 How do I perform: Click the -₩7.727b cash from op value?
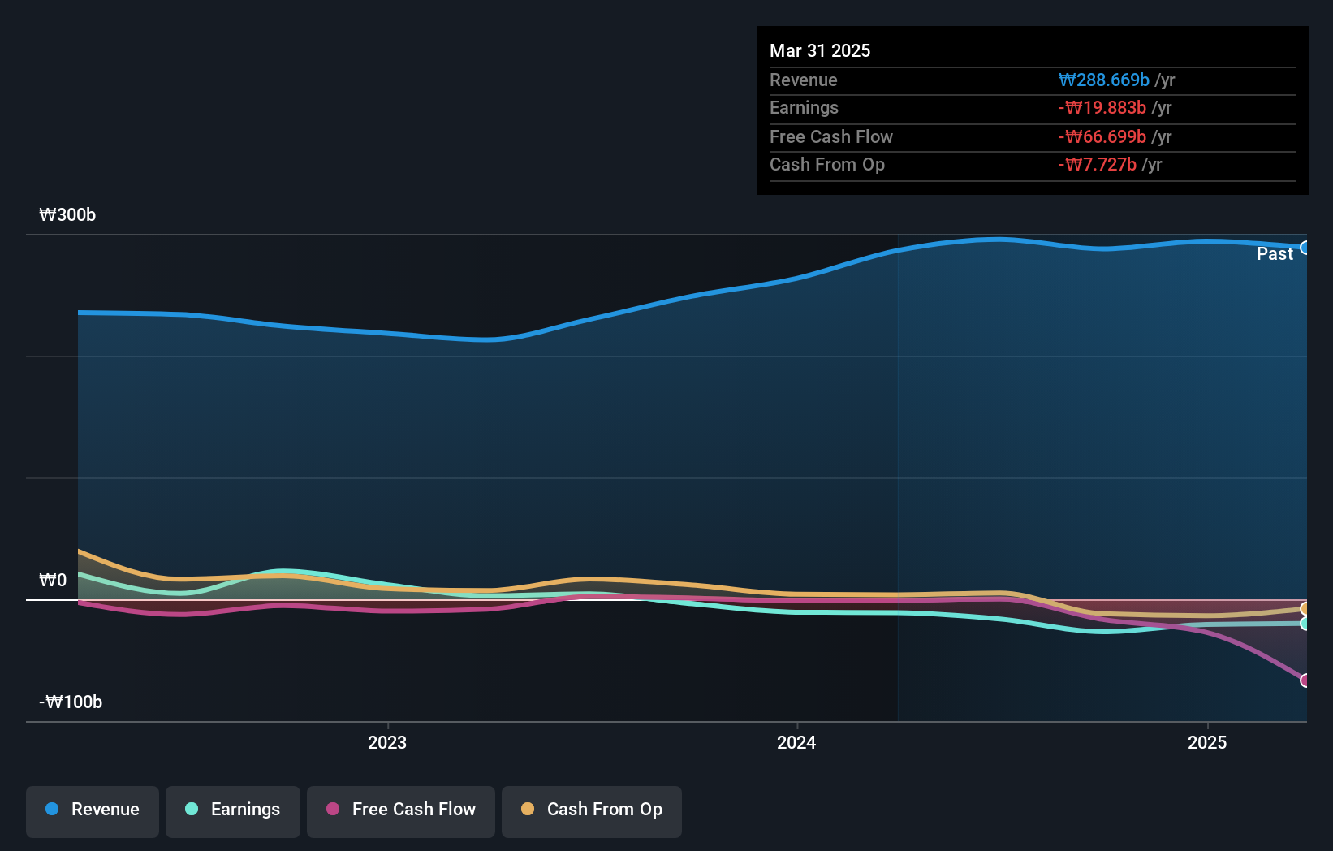(1098, 164)
